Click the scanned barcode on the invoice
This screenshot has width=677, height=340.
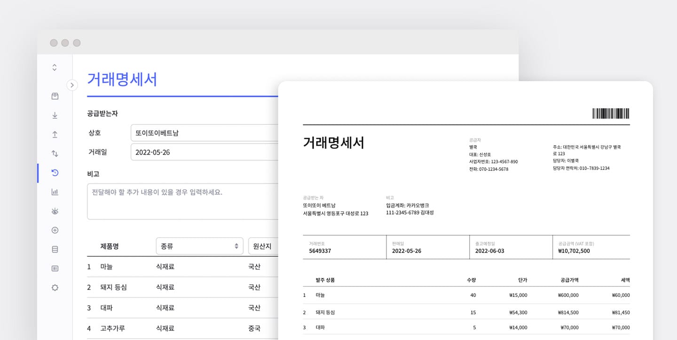click(x=611, y=113)
